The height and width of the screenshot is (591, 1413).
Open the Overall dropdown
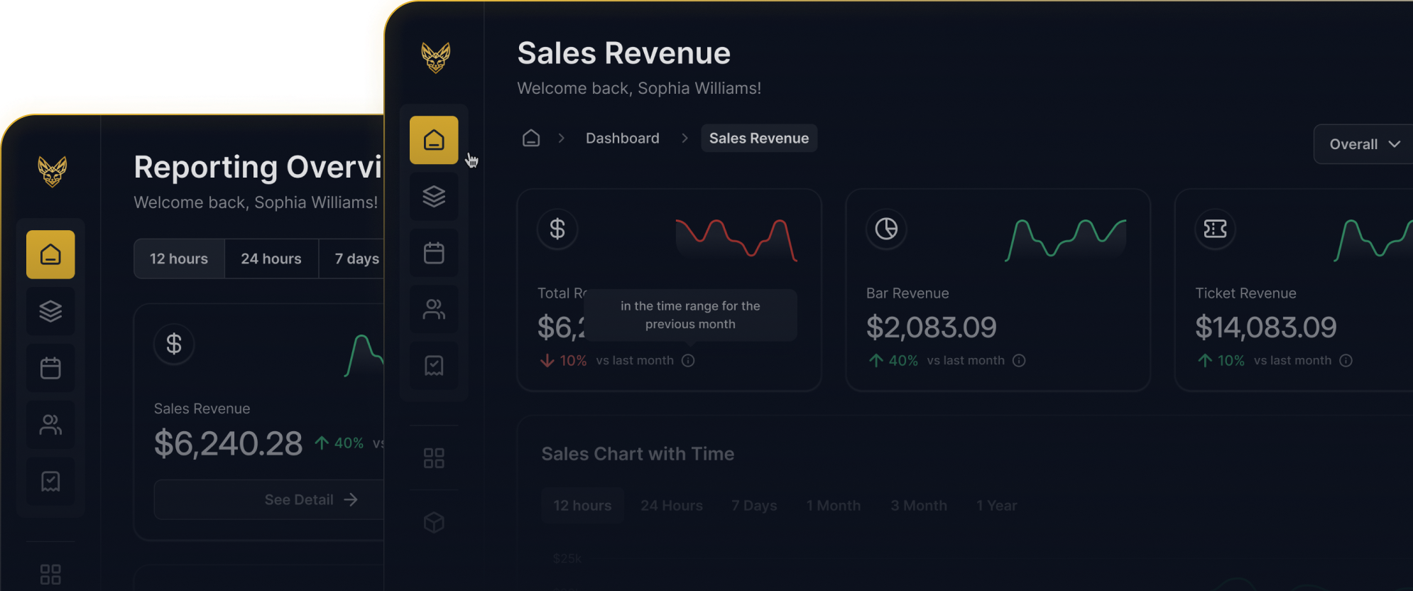click(x=1363, y=144)
